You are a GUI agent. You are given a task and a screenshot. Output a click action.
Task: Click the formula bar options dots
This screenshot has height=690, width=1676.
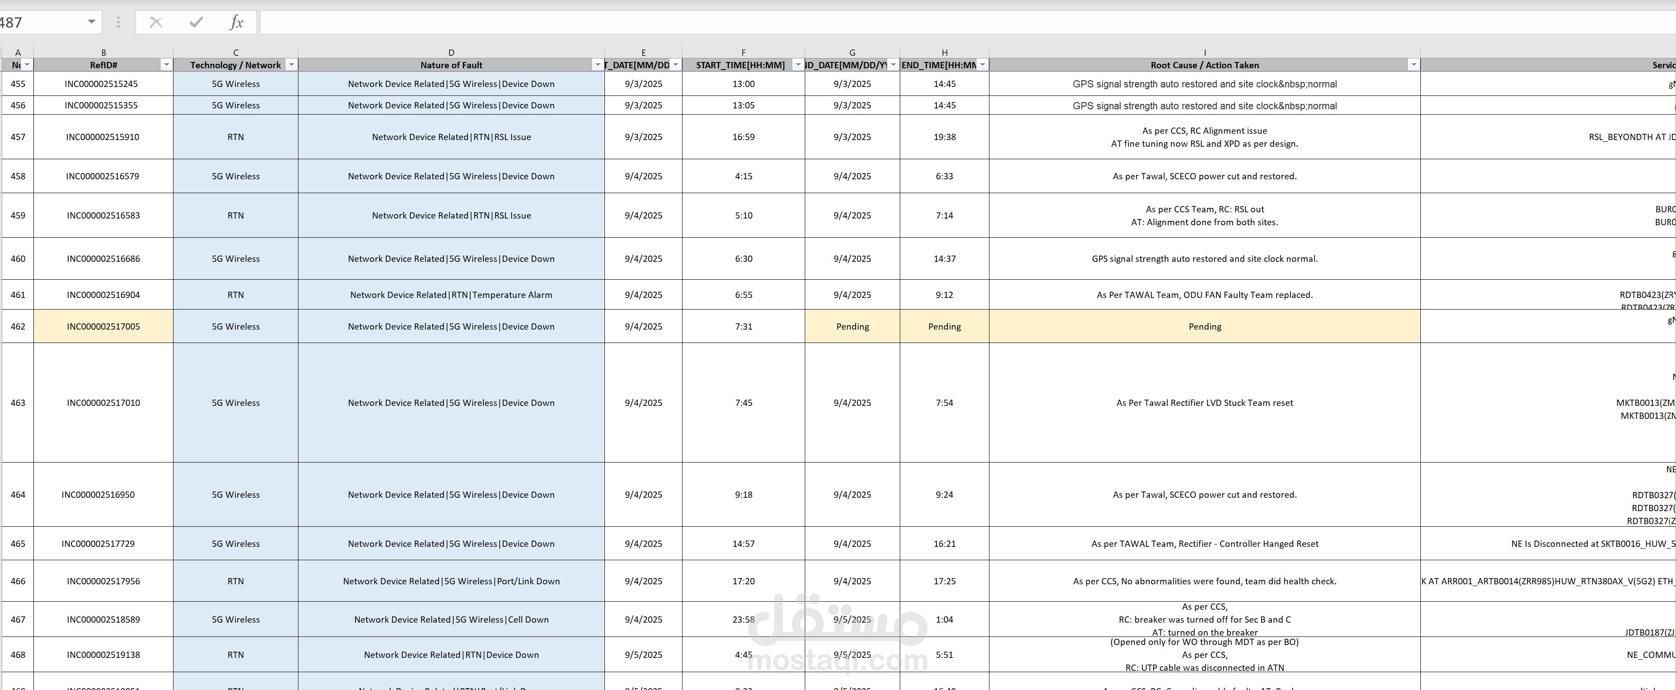[118, 23]
